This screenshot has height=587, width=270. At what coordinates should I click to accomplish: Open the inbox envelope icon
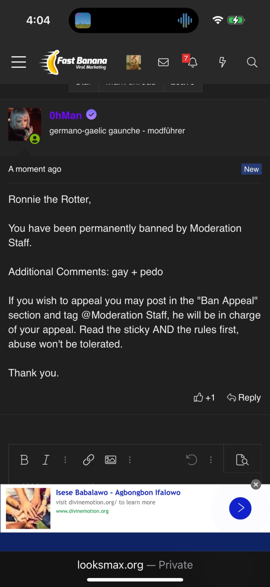coord(163,62)
